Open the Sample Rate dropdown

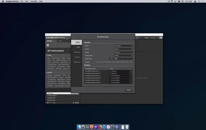point(123,55)
